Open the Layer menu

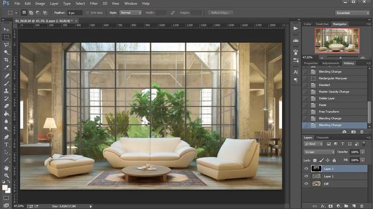pyautogui.click(x=54, y=3)
